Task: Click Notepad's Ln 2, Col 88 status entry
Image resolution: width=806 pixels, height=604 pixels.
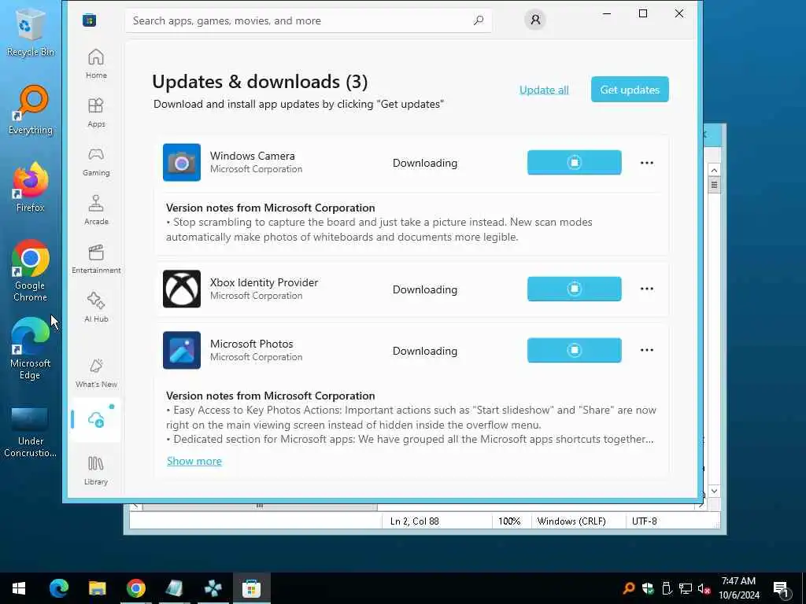Action: pos(415,521)
